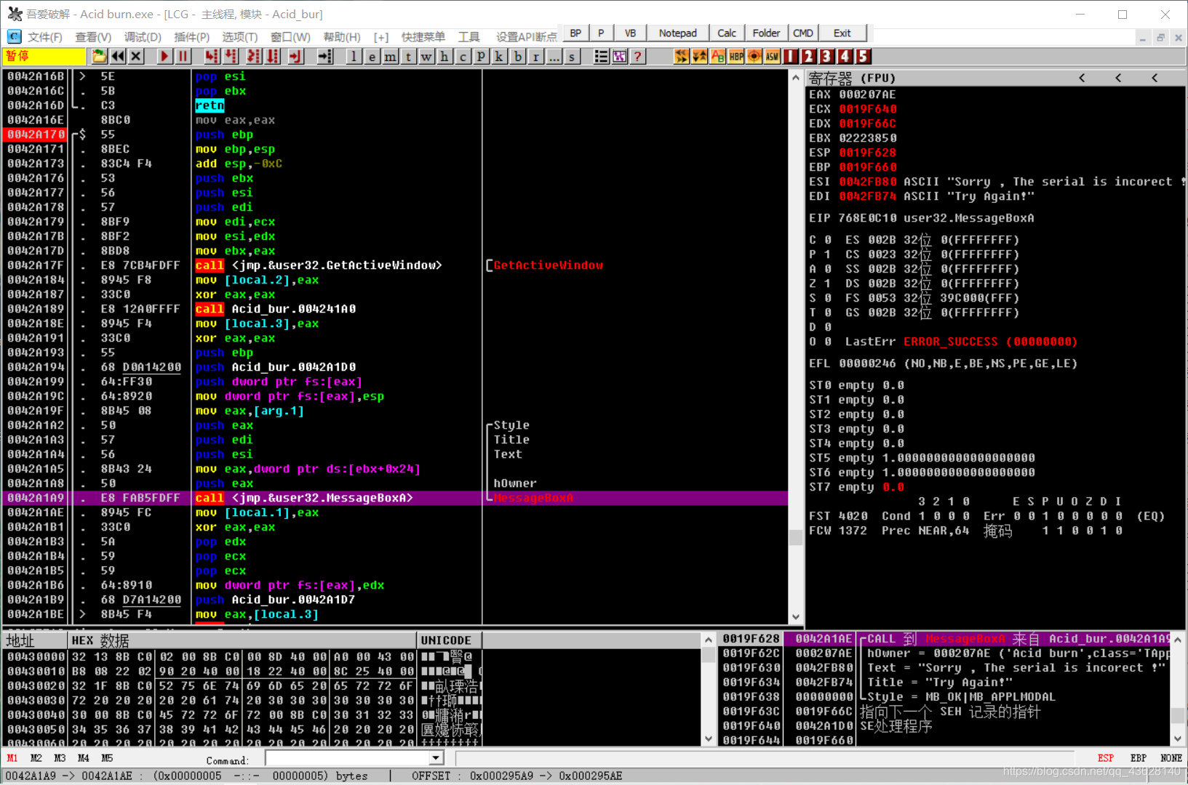Viewport: 1188px width, 785px height.
Task: Open CPU window 'c' button
Action: 463,56
